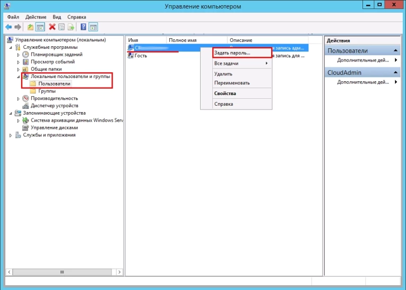This screenshot has height=290, width=406.
Task: Collapse the Локальные пользователи и группы node
Action: pyautogui.click(x=19, y=76)
